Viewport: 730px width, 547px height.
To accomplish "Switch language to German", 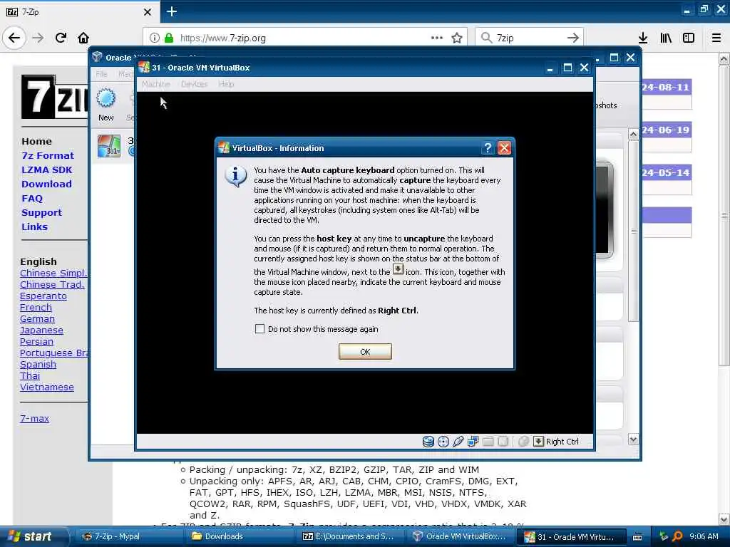I will point(37,318).
